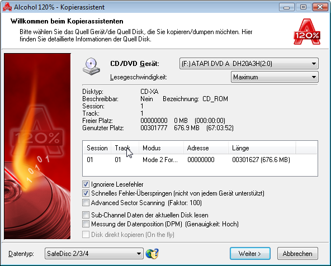Sort by the Modus column header

click(161, 148)
